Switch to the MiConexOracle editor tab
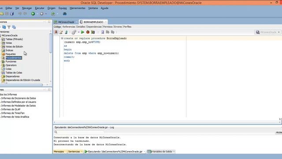Screen dimensions: 282x159 (66, 22)
